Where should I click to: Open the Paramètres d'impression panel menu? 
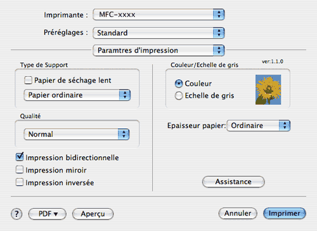click(158, 50)
